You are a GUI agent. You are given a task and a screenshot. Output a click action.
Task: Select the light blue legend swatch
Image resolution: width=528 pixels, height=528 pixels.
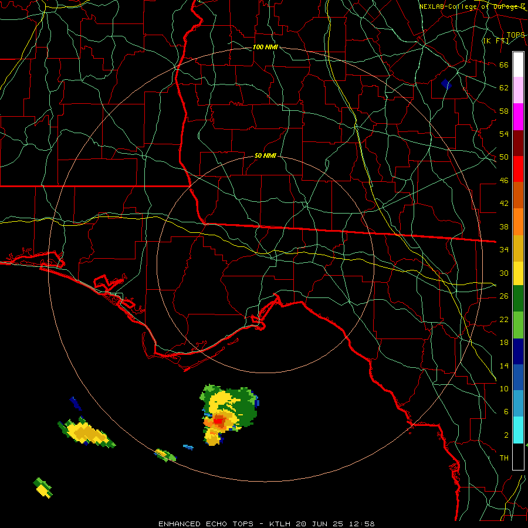518,404
